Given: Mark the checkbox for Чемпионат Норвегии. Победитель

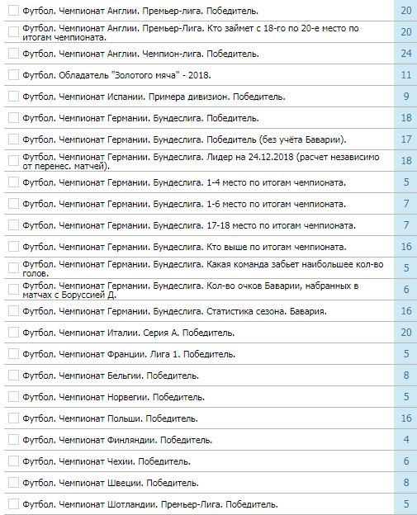Looking at the screenshot, I should (13, 397).
